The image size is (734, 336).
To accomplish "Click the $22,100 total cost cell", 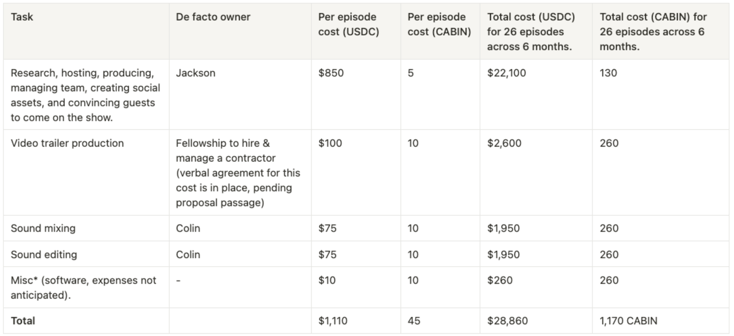I will tap(506, 73).
